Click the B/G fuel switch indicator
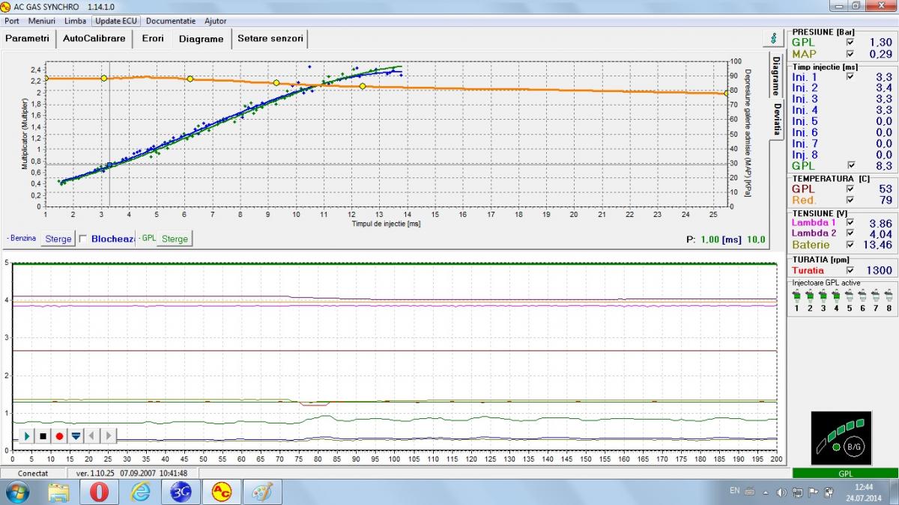Viewport: 899px width, 505px height. (x=853, y=447)
